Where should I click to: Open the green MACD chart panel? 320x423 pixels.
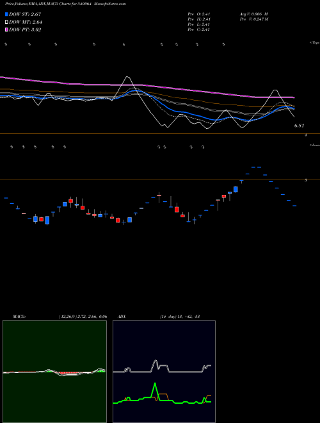point(54,372)
